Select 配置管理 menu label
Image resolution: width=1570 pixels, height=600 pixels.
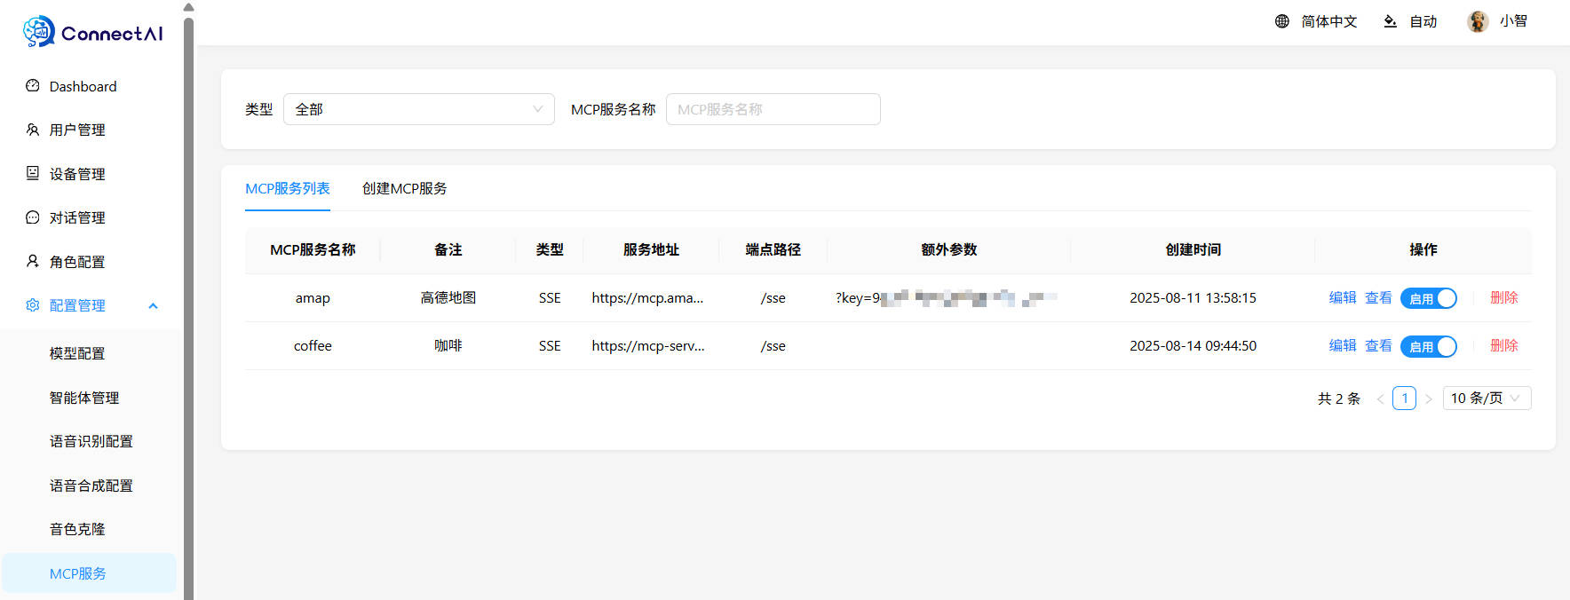(x=77, y=305)
